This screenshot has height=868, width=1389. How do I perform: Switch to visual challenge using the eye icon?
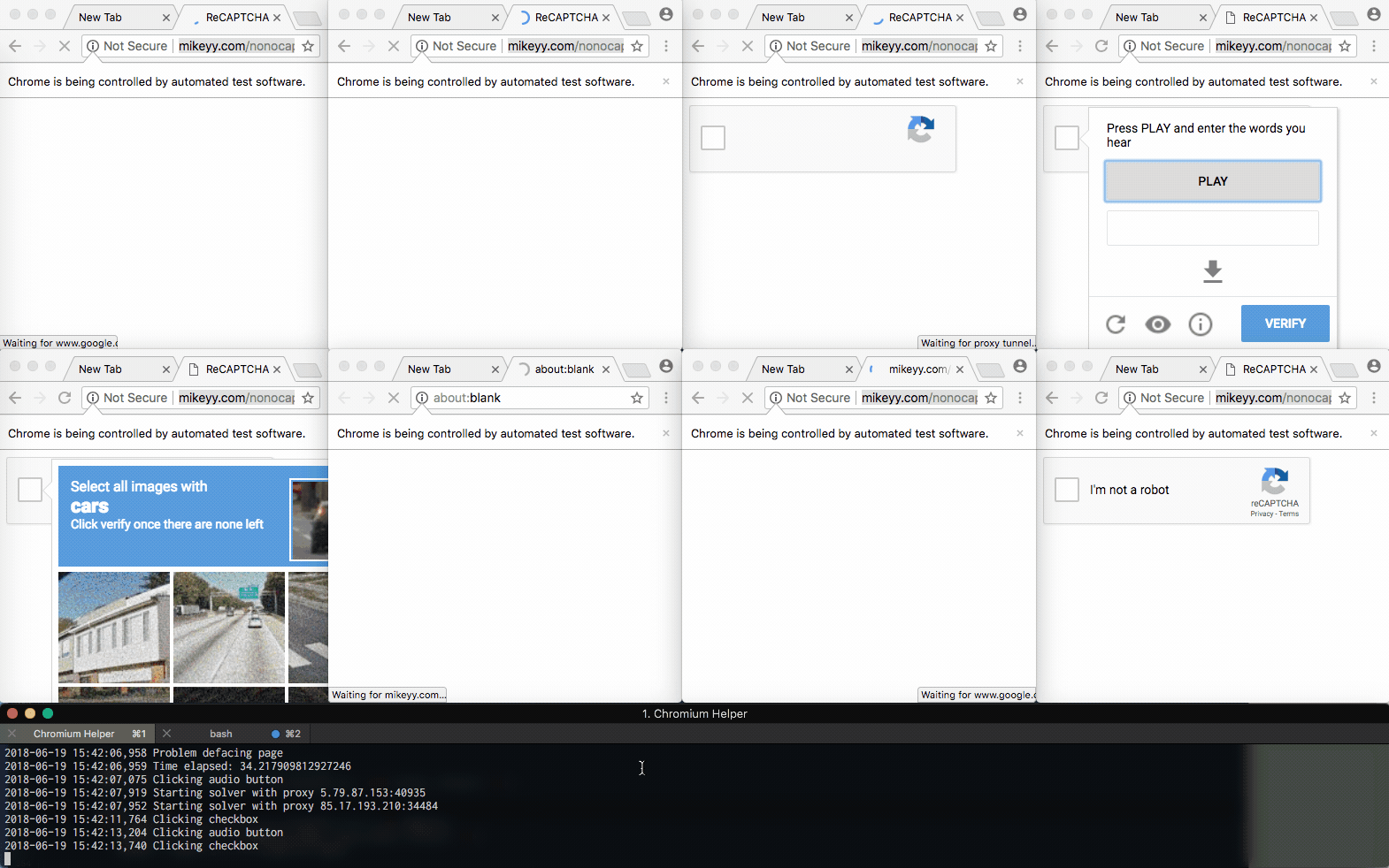pyautogui.click(x=1157, y=324)
